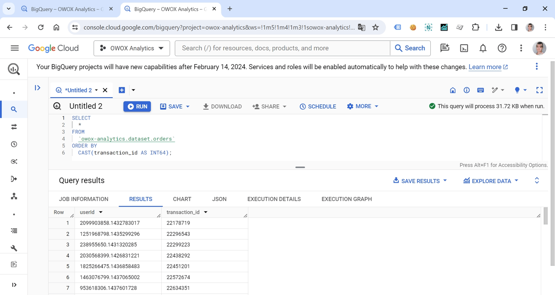Screen dimensions: 555x295
Task: Click the Learn more link in banner
Action: coord(488,67)
